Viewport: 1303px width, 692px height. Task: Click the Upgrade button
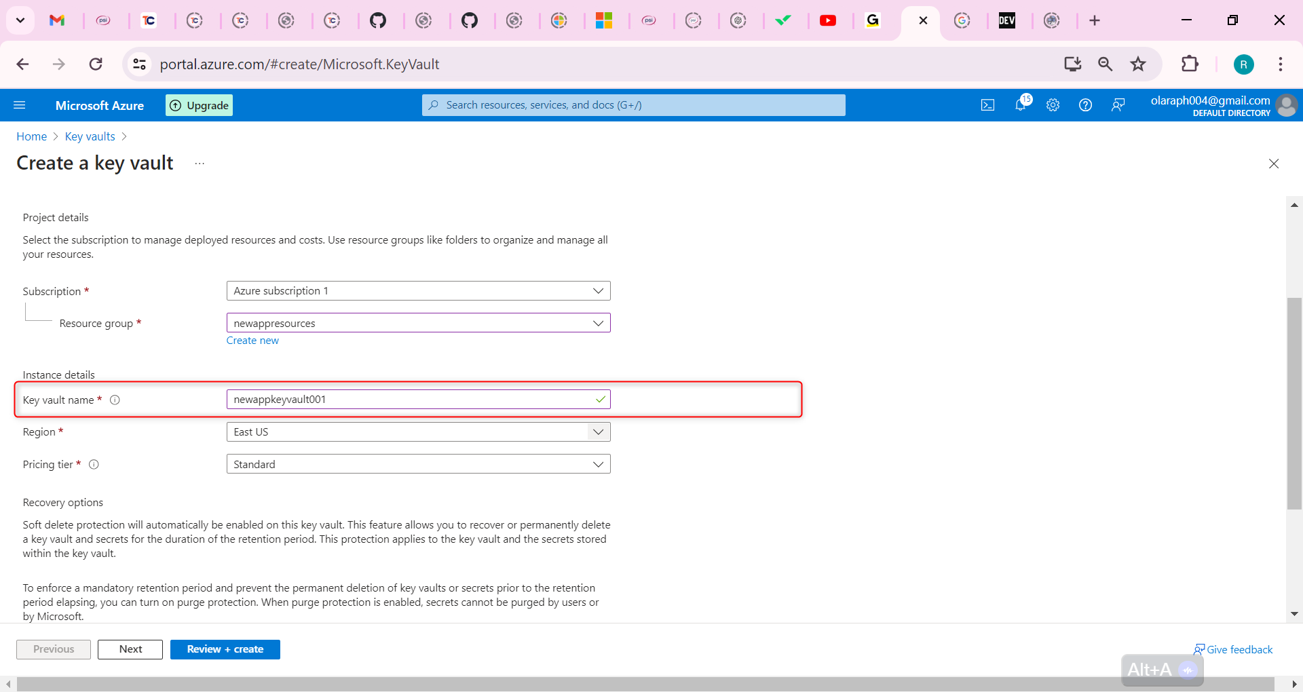click(x=200, y=105)
